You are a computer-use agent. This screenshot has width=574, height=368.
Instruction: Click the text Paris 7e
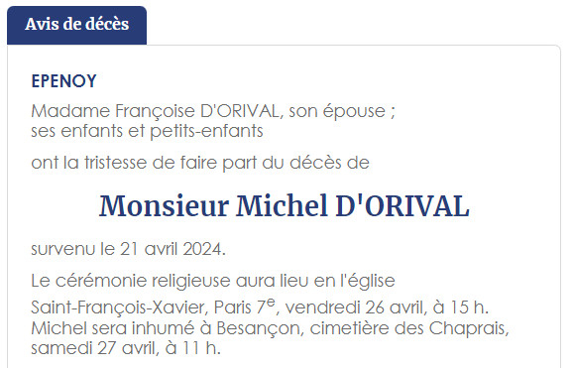[244, 307]
